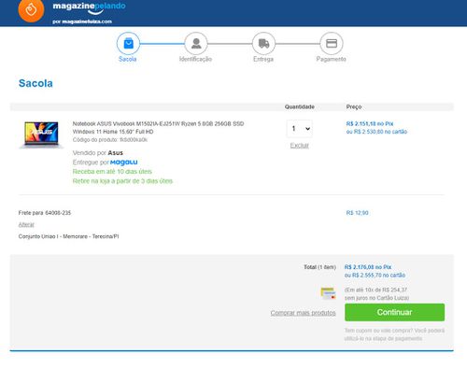Click 'Receba em até 10 dias úteis' text
Screen dimensions: 467x368
click(112, 172)
